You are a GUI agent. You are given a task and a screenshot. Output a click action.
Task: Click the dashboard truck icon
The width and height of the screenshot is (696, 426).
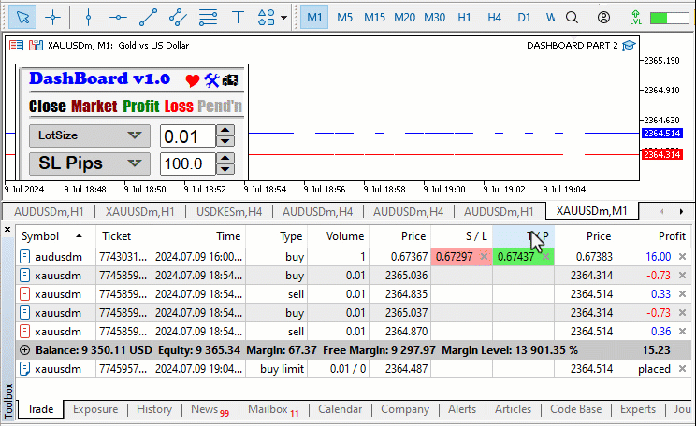click(x=230, y=80)
